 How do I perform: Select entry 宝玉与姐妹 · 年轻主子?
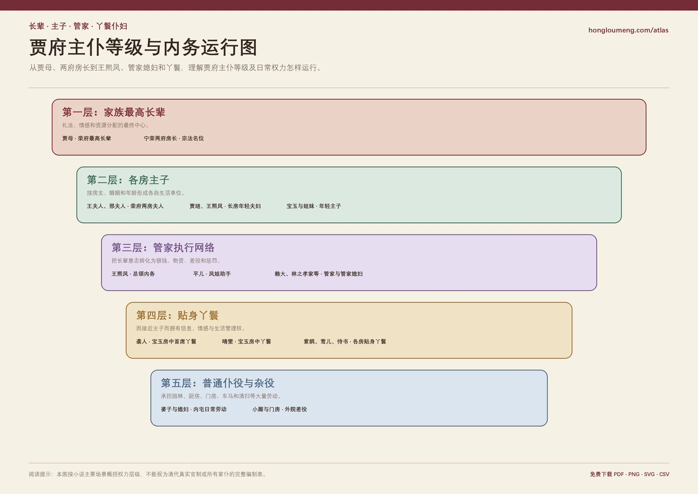point(314,206)
